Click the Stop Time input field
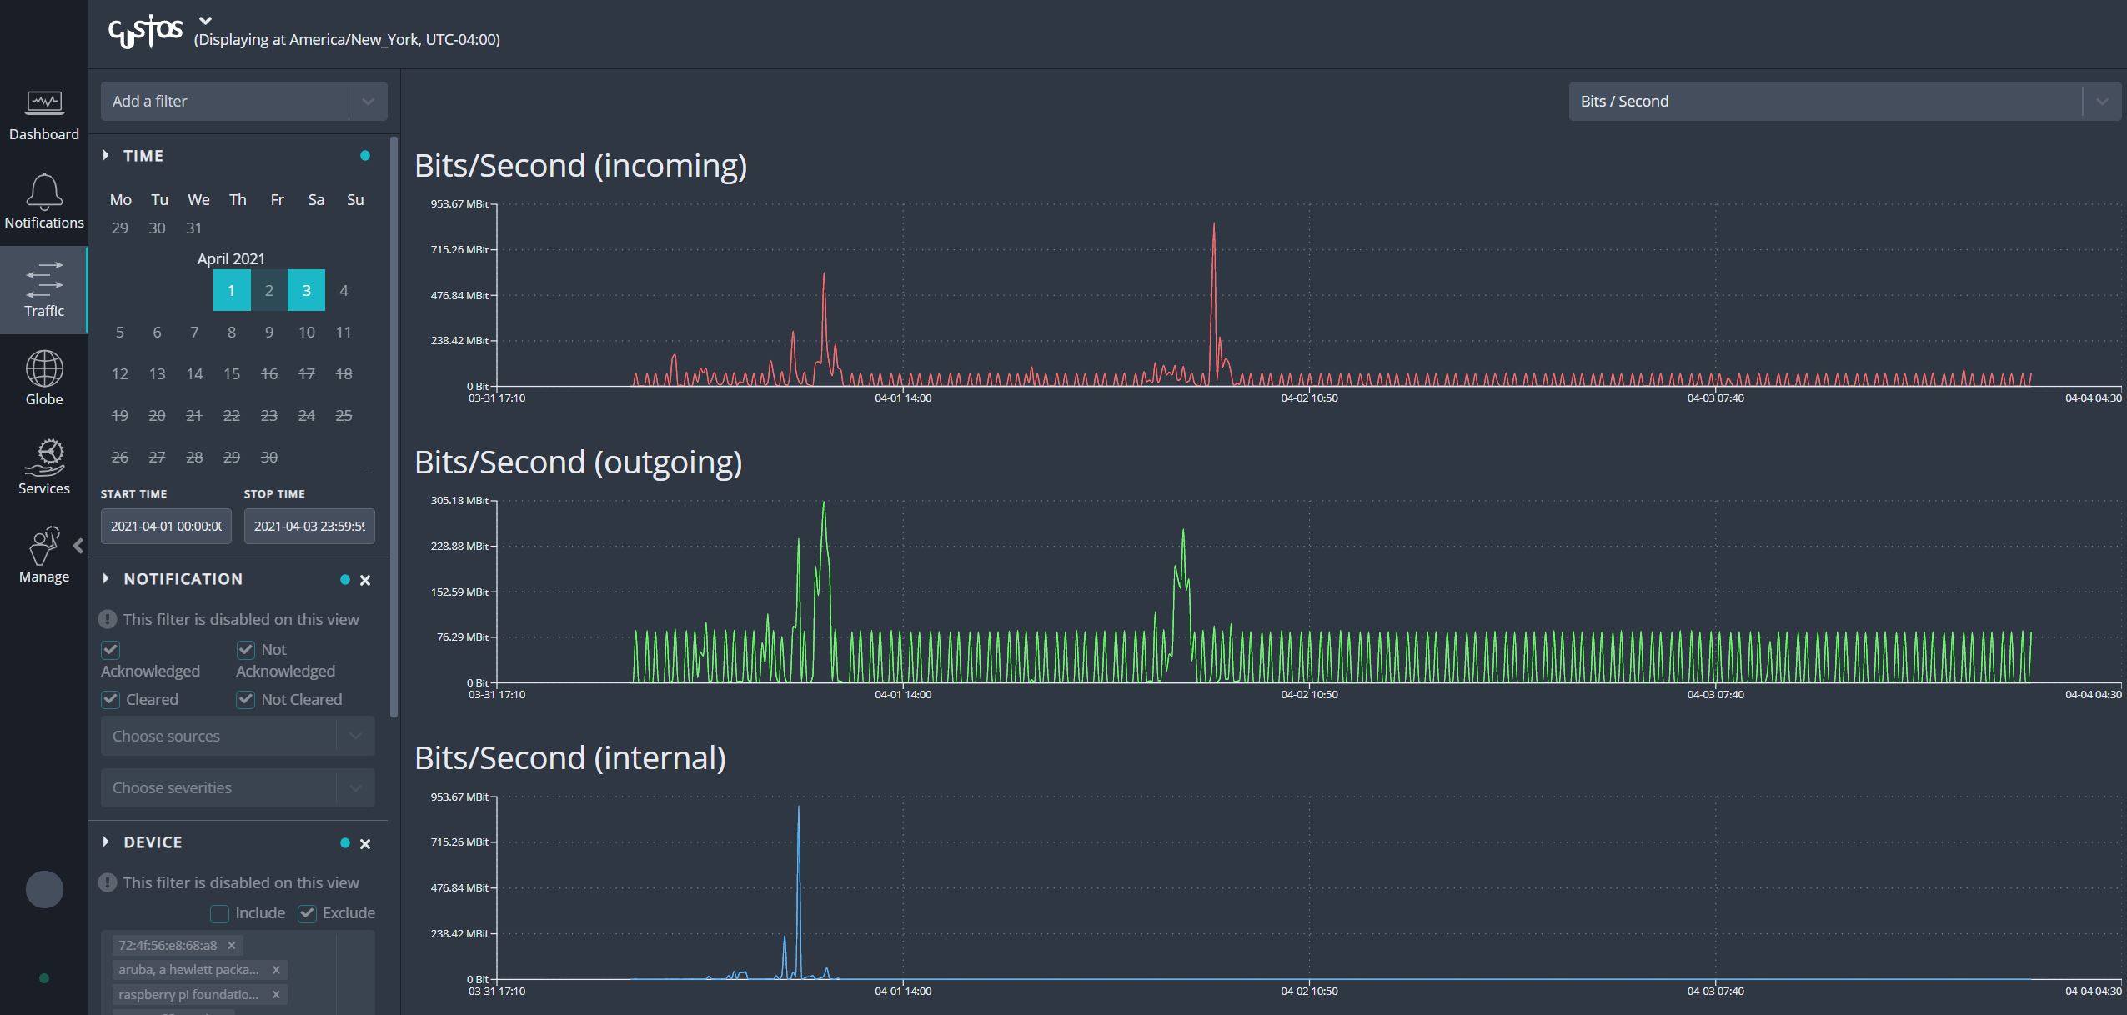This screenshot has height=1015, width=2127. 309,526
